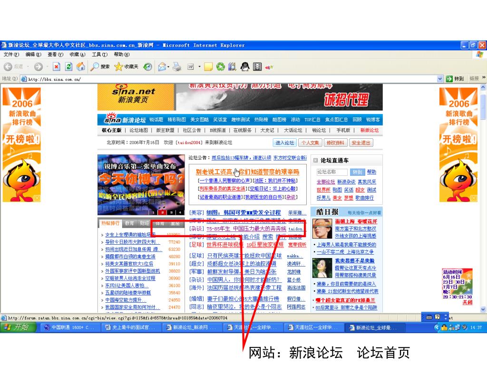
Task: Expand the Links (链接) toolbar chevron
Action: click(x=484, y=77)
